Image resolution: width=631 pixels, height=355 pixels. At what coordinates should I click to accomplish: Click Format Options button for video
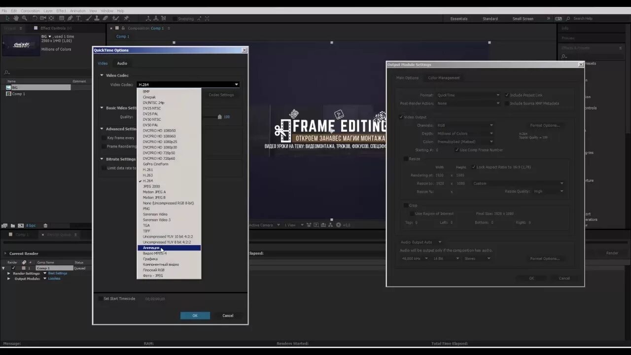tap(545, 126)
